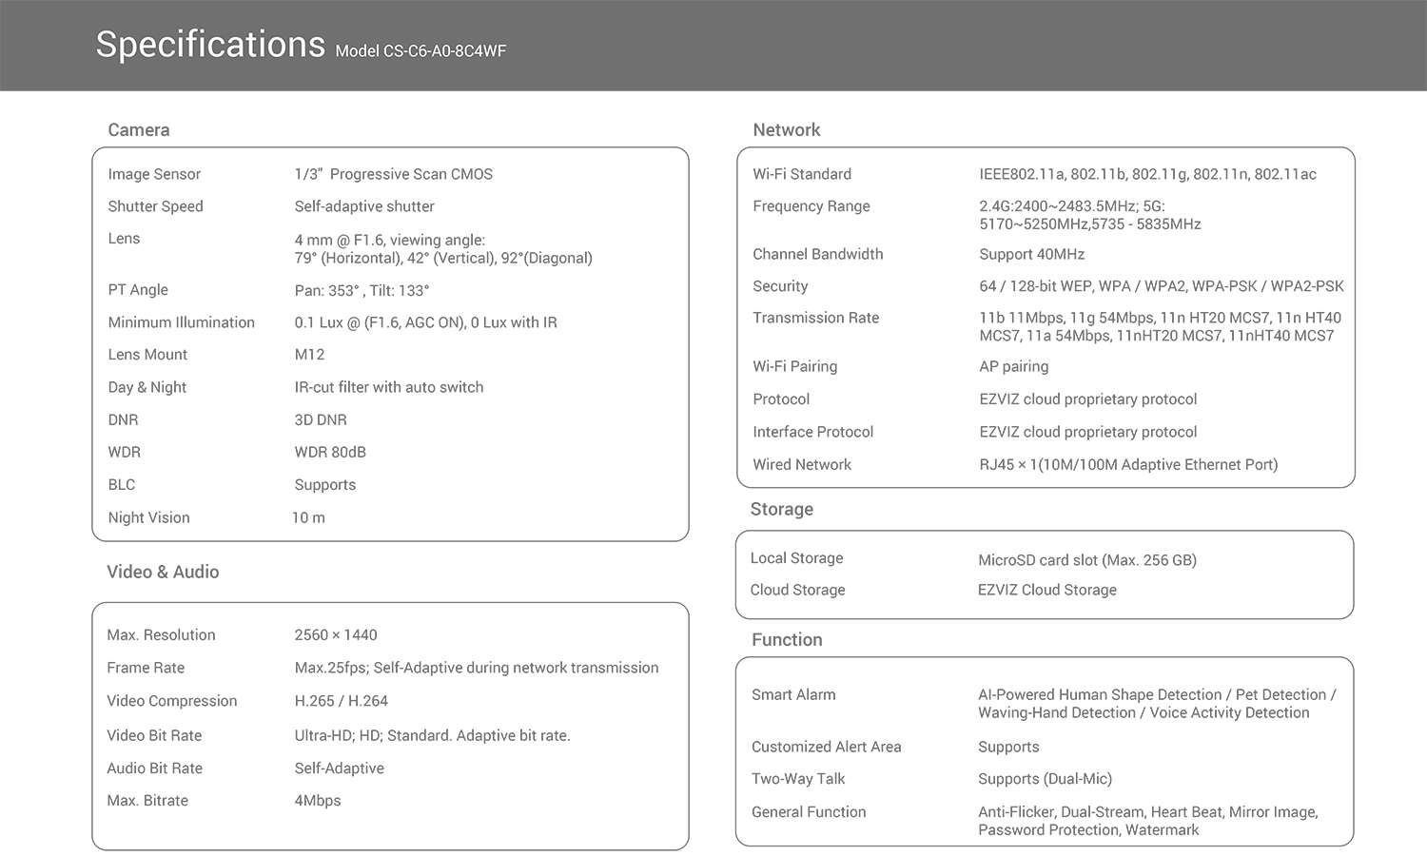Click the Support 40MHz bandwidth value

1031,254
